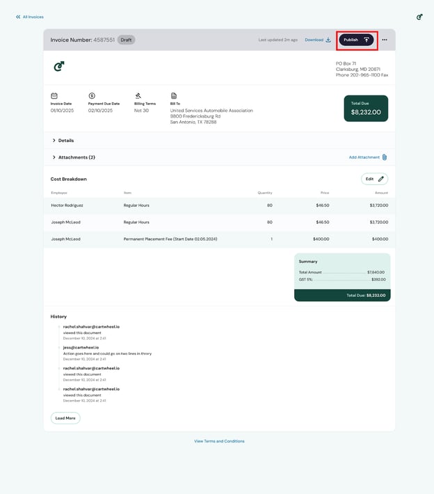Click the Add Attachment paperclip link
The image size is (434, 494).
coord(368,157)
